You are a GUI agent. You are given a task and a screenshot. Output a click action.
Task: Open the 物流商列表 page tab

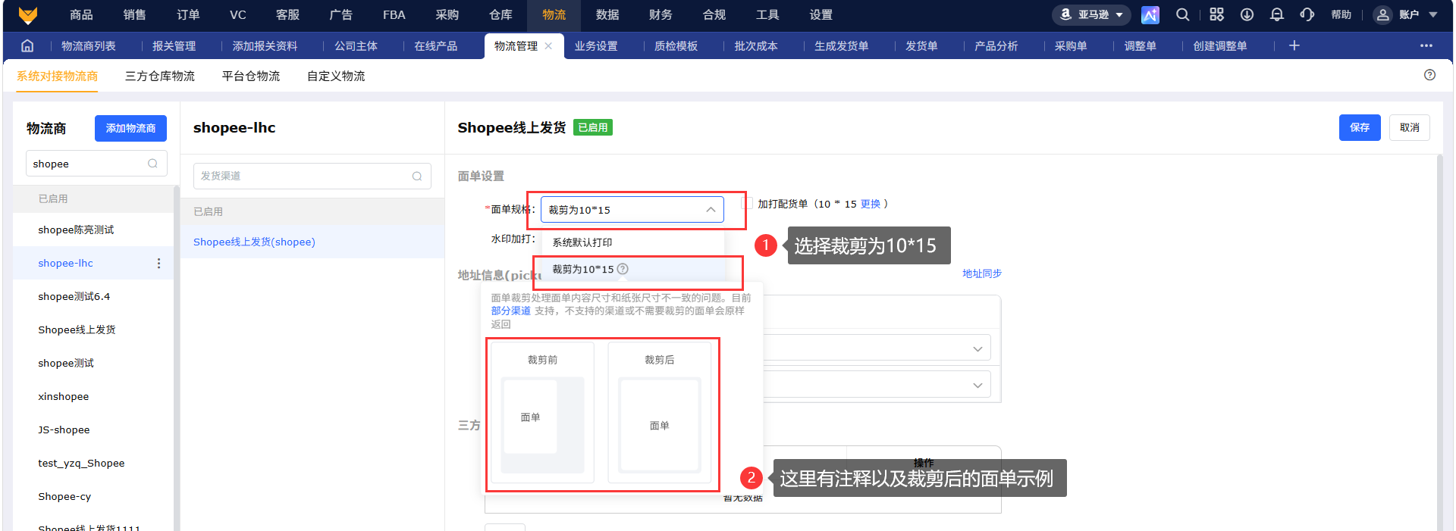point(89,46)
